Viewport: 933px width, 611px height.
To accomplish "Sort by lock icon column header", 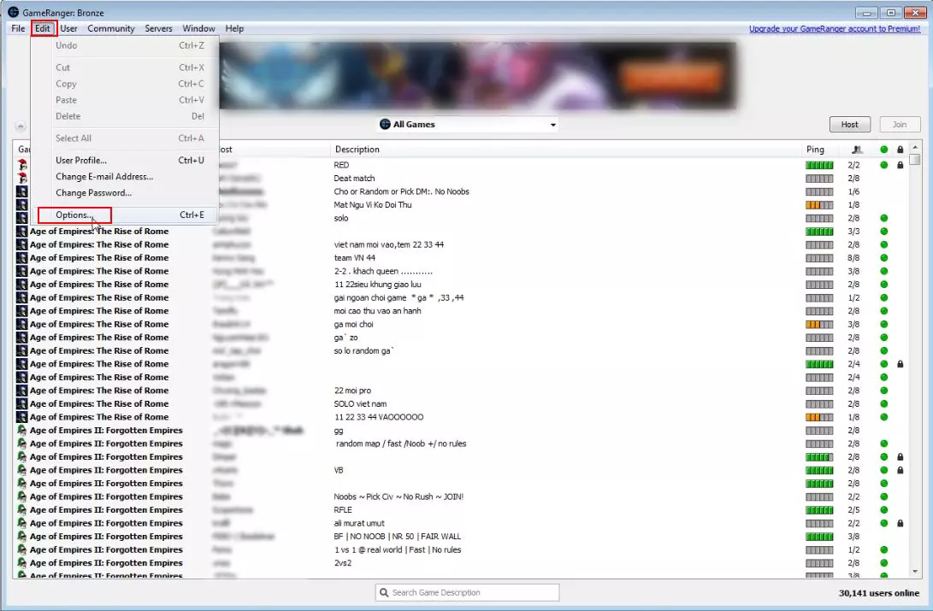I will 901,150.
